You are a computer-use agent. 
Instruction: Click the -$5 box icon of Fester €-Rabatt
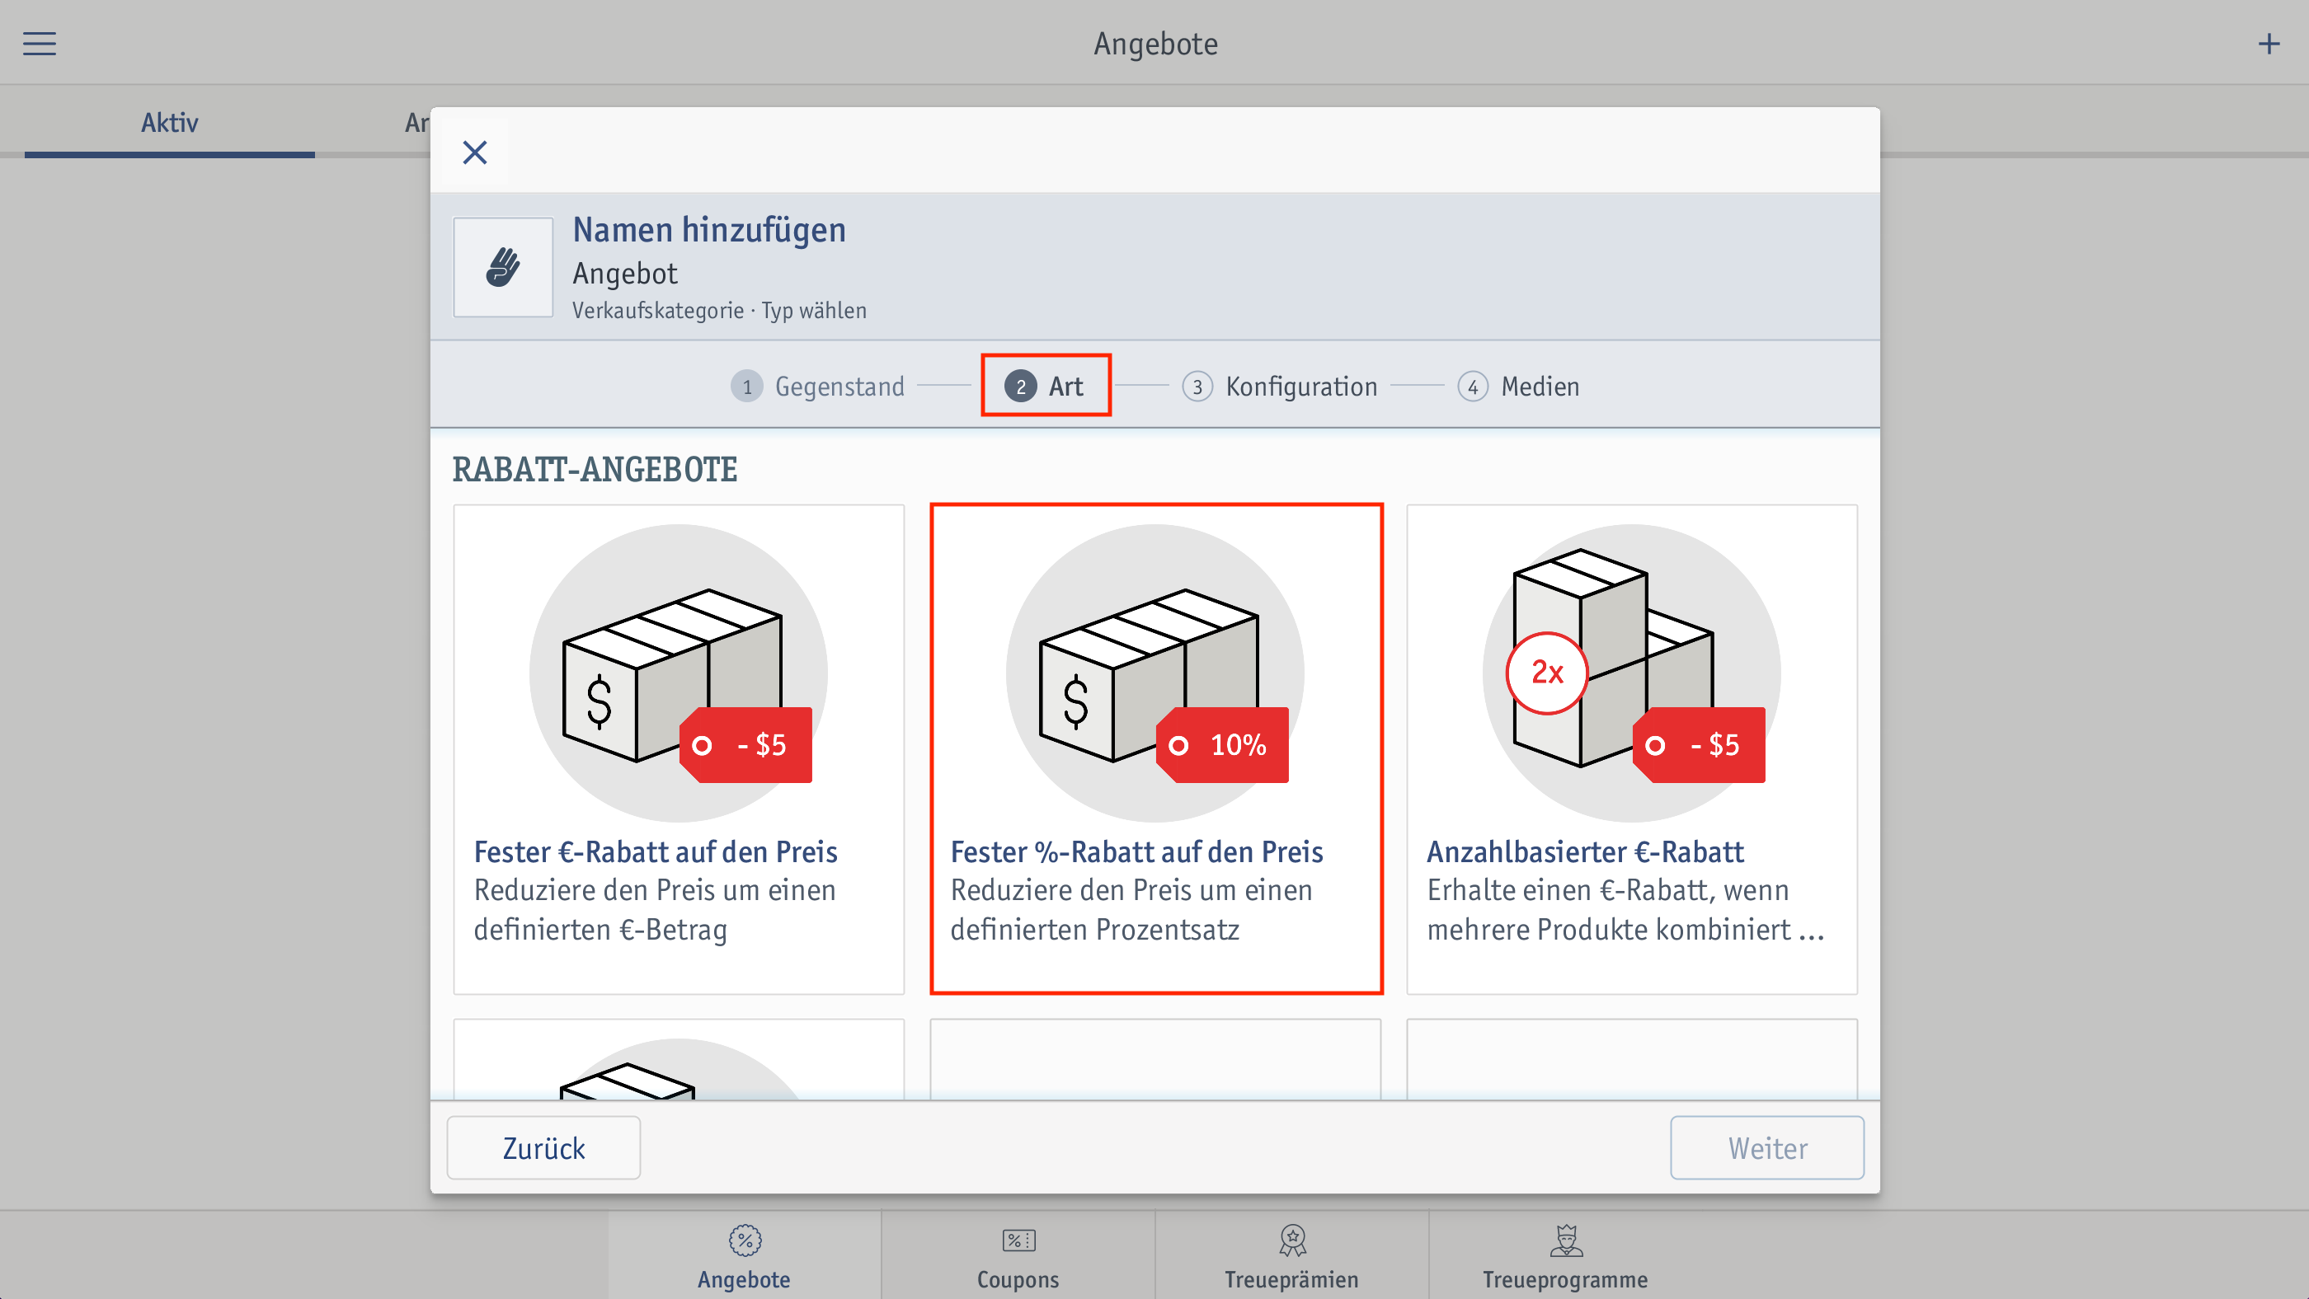679,673
